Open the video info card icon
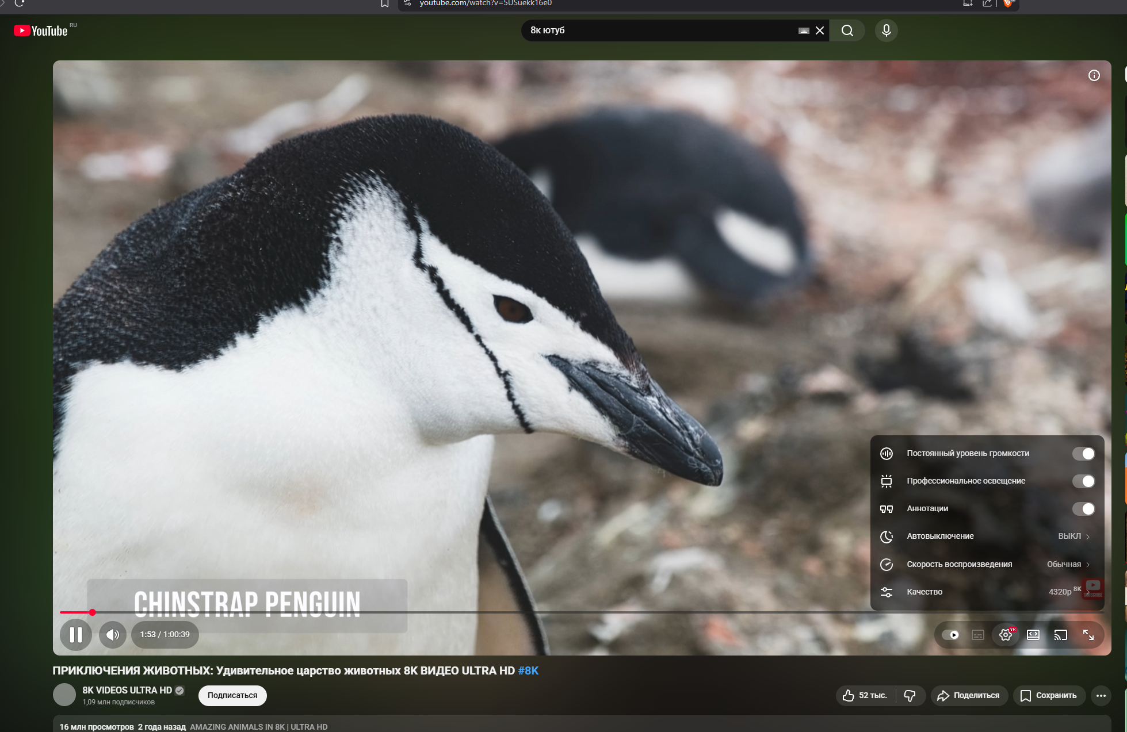1127x732 pixels. (x=1094, y=76)
